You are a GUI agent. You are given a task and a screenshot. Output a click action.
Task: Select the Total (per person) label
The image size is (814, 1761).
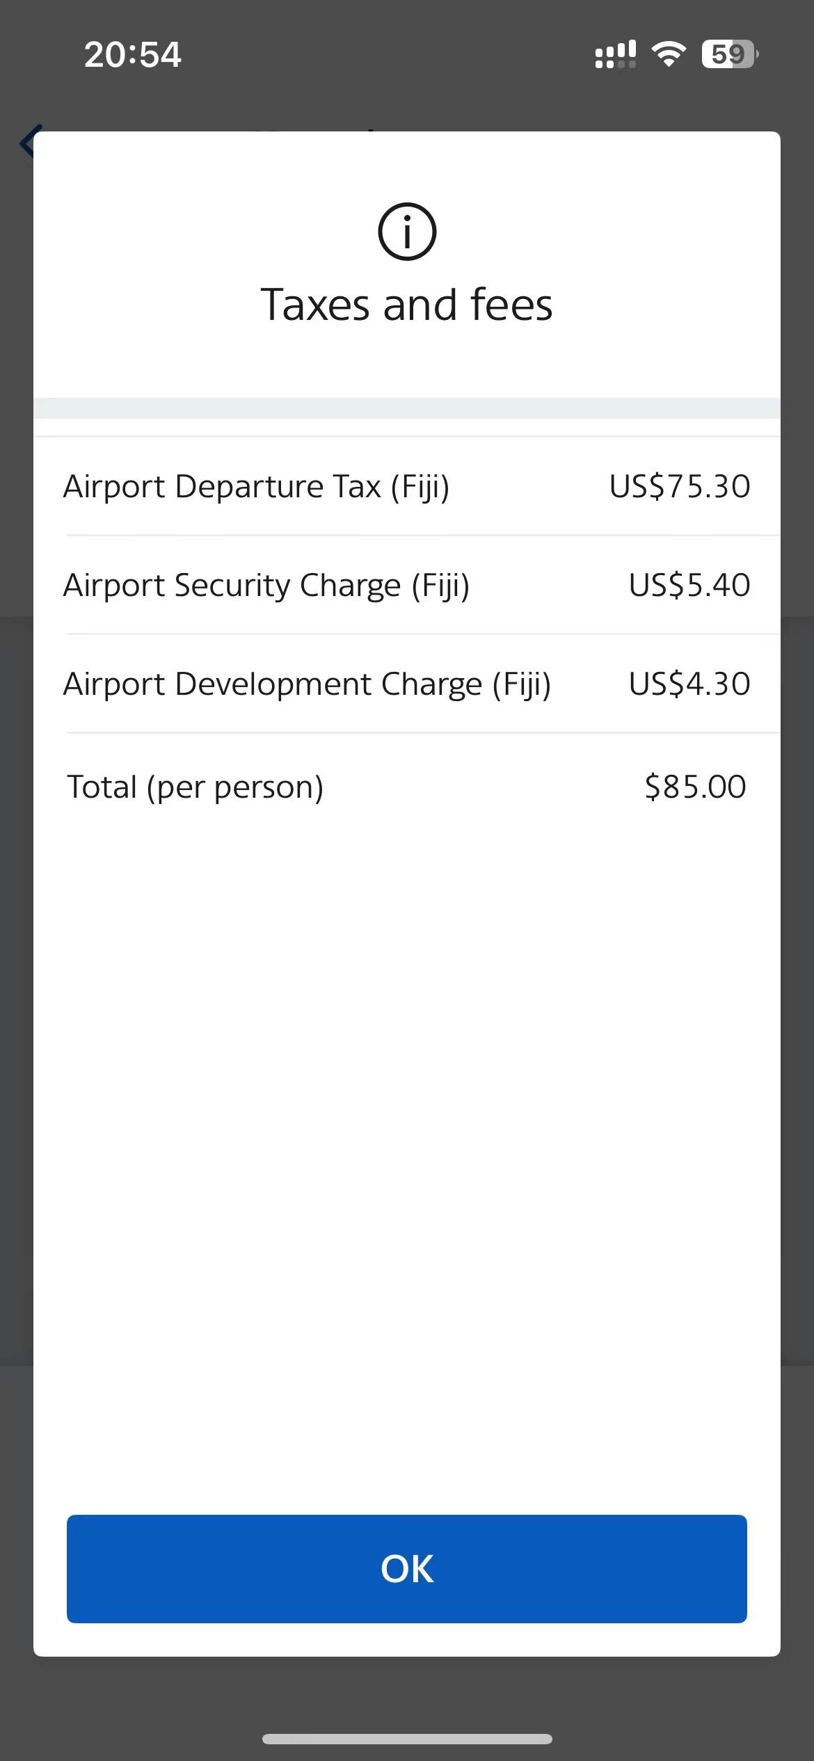pyautogui.click(x=195, y=787)
